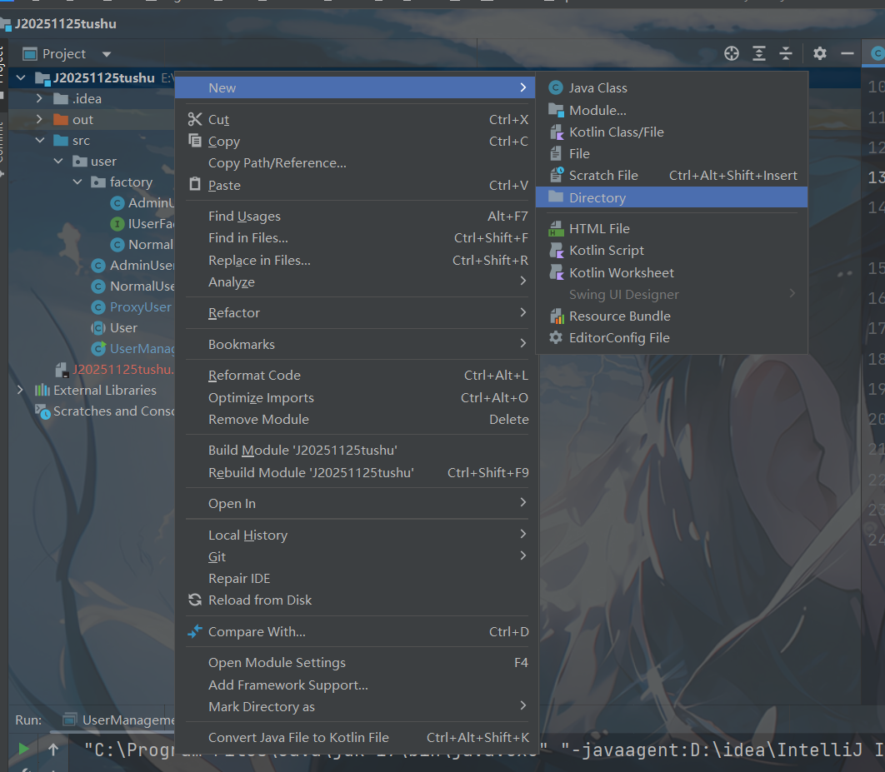Click the EditorConfig File gear icon
The height and width of the screenshot is (772, 885).
pos(556,337)
